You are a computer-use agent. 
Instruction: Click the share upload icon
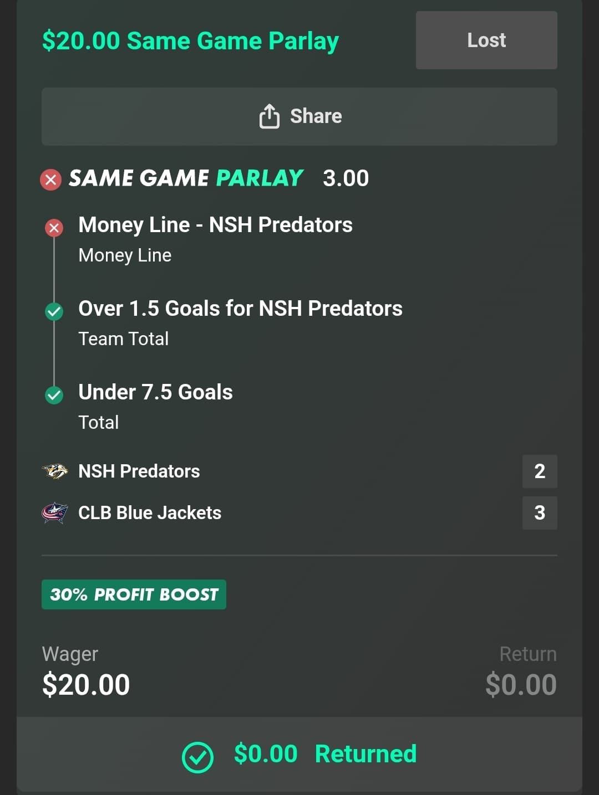pyautogui.click(x=270, y=116)
